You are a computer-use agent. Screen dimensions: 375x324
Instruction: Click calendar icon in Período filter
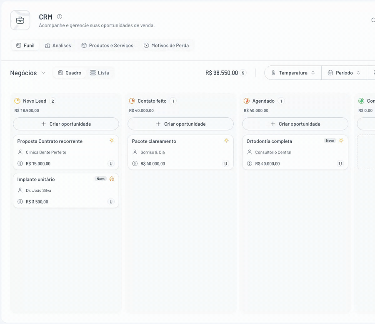click(x=330, y=73)
